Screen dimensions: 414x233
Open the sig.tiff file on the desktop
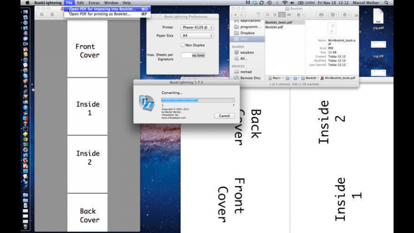pos(378,49)
